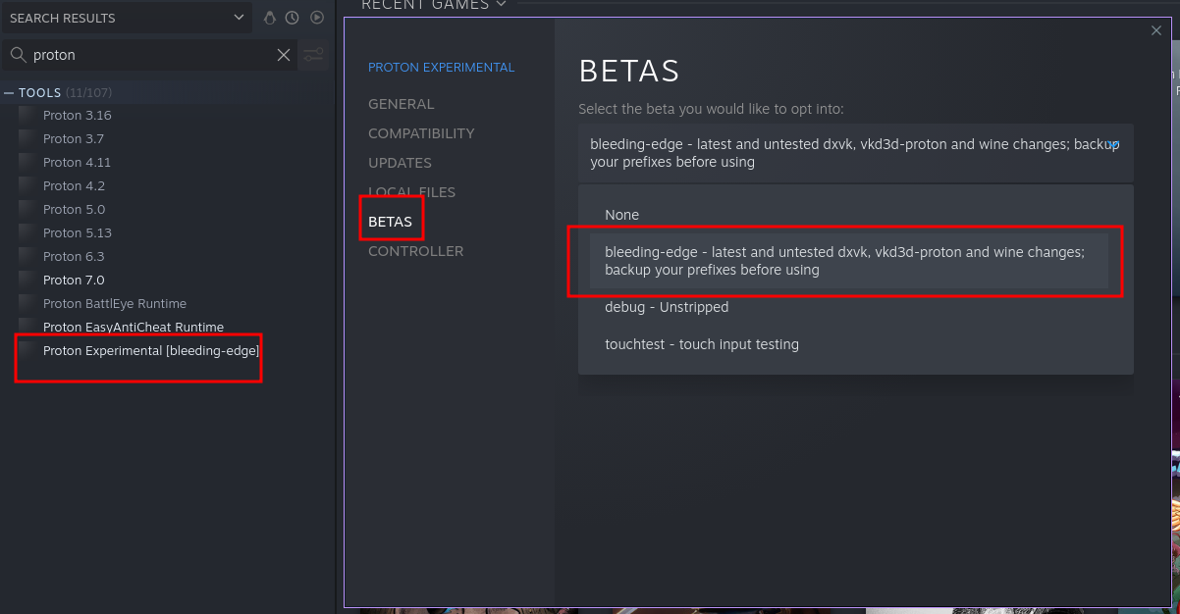Screen dimensions: 1180x614
Task: Open the CONTROLLER settings tab
Action: [415, 251]
